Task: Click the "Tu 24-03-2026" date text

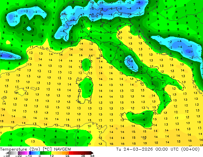Action: [x=134, y=149]
